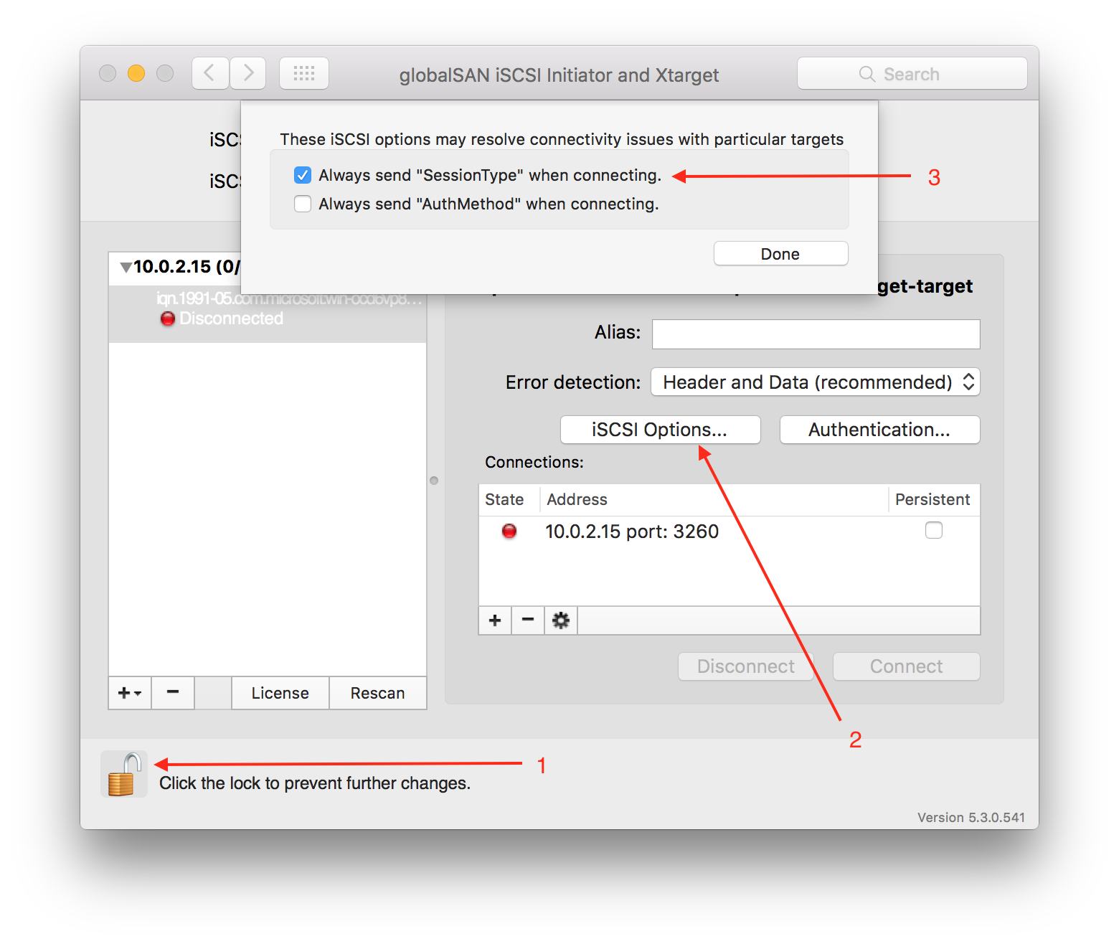Screen dimensions: 1119x944
Task: Open the Error detection dropdown
Action: coord(816,382)
